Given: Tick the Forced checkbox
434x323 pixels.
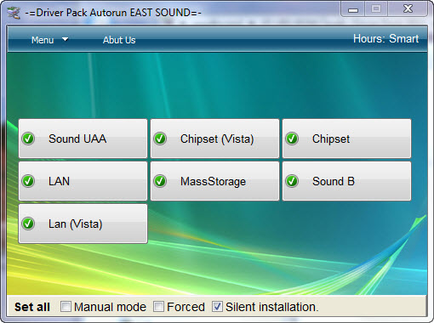Looking at the screenshot, I should [158, 307].
